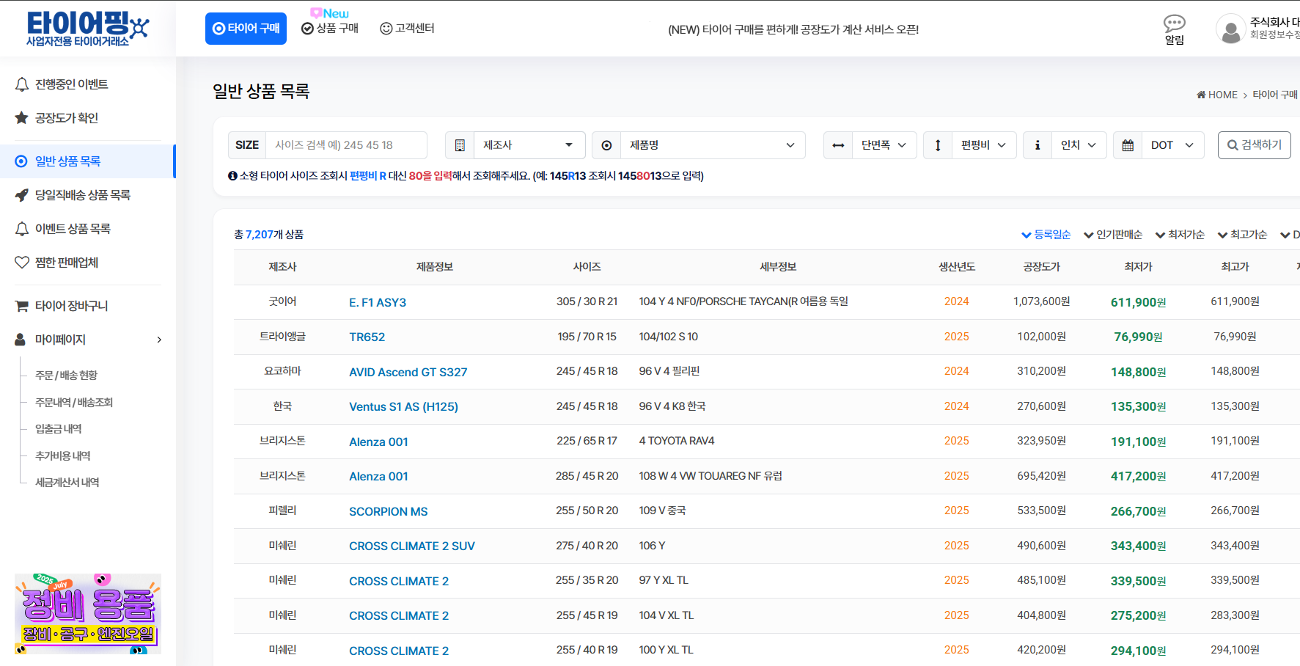Click the star icon for 공장도가 확인
The height and width of the screenshot is (666, 1300).
coord(22,118)
